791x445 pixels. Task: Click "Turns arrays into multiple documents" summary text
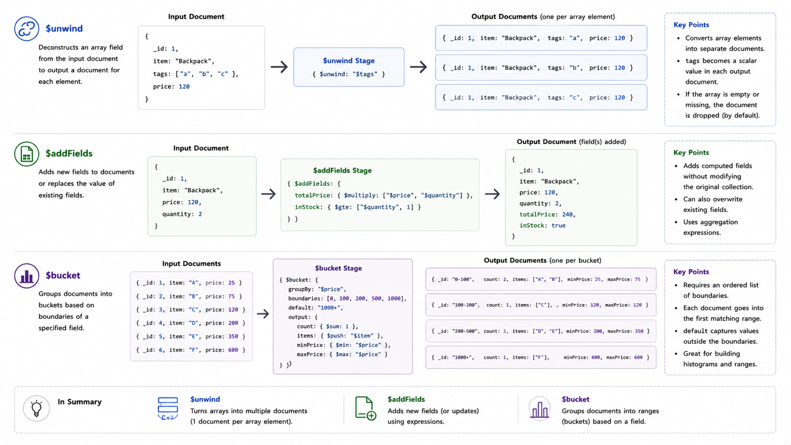[249, 411]
